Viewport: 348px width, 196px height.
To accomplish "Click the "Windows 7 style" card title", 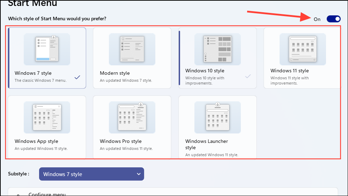I will pos(33,73).
